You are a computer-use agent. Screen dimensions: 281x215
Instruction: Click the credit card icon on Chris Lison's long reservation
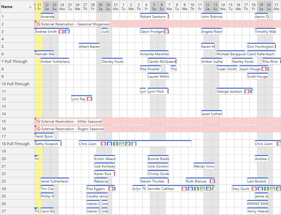point(121,144)
